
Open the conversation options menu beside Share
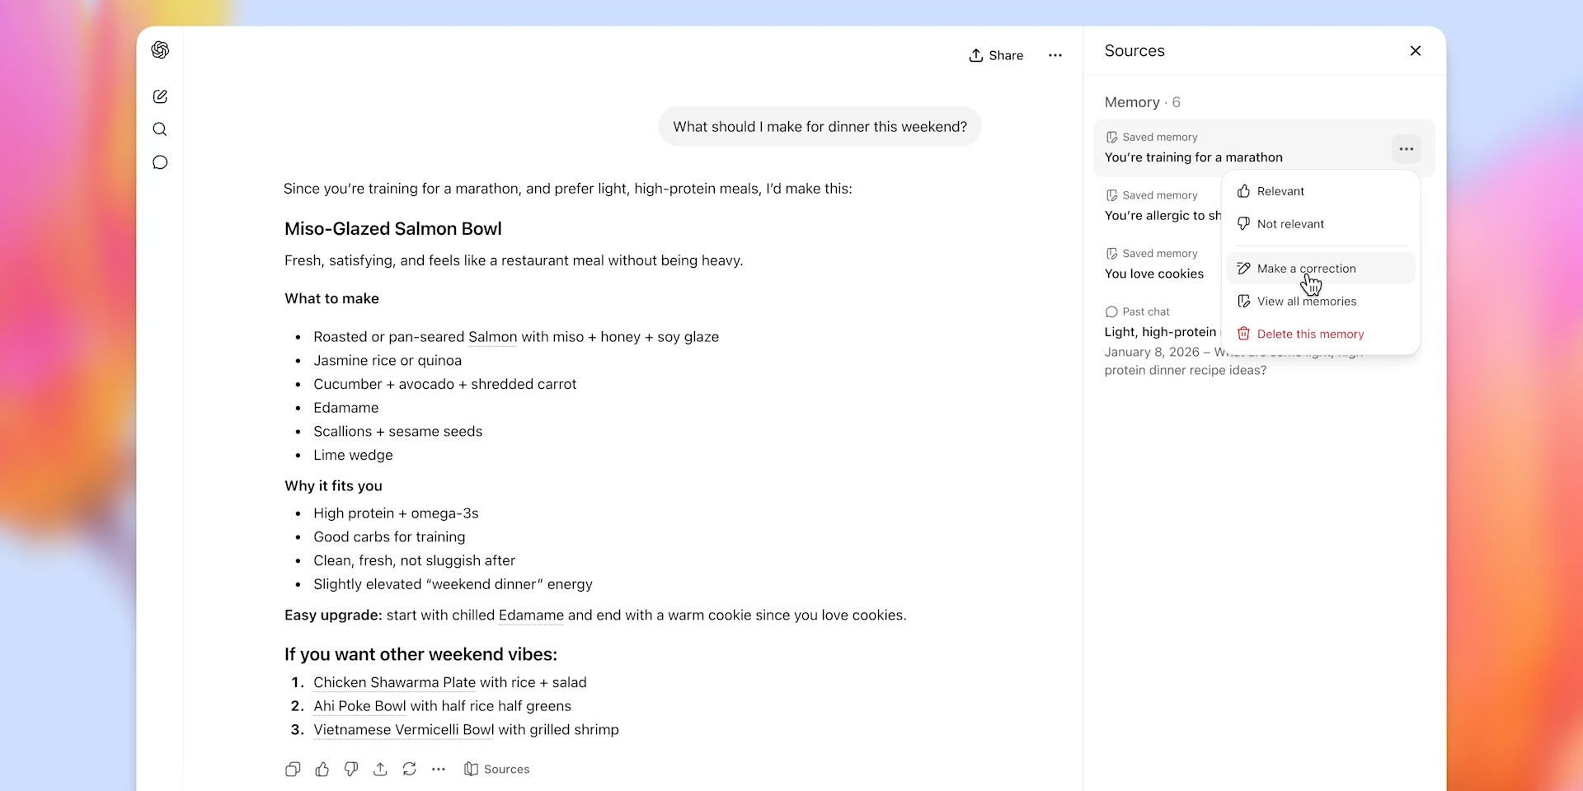point(1055,55)
